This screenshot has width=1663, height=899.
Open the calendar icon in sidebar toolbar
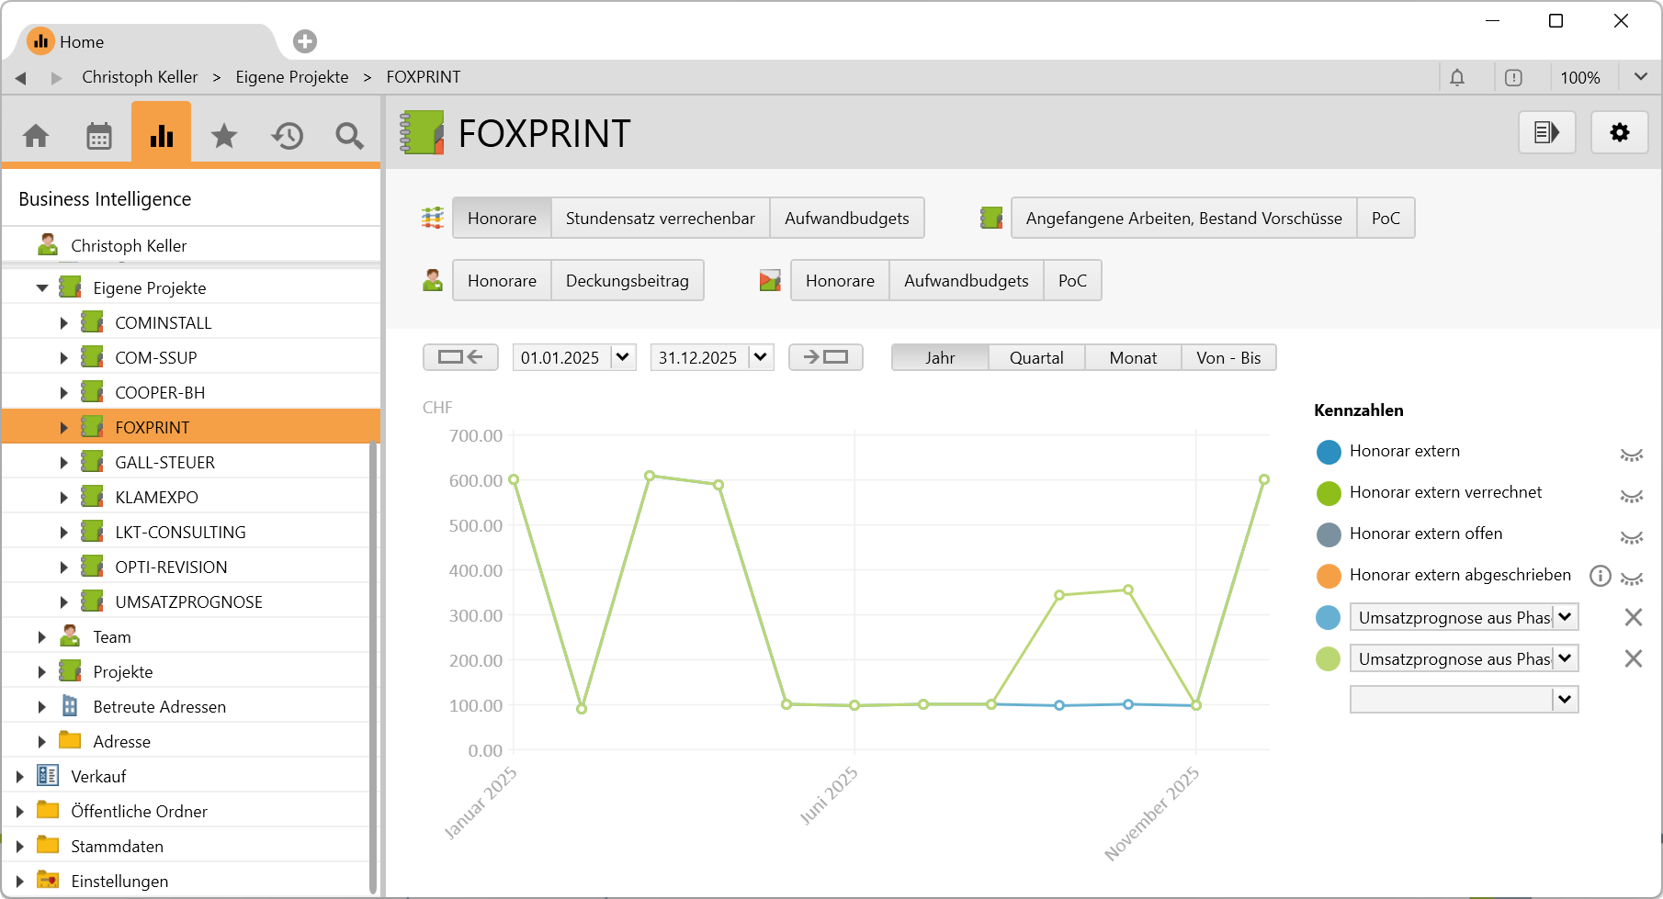coord(99,136)
